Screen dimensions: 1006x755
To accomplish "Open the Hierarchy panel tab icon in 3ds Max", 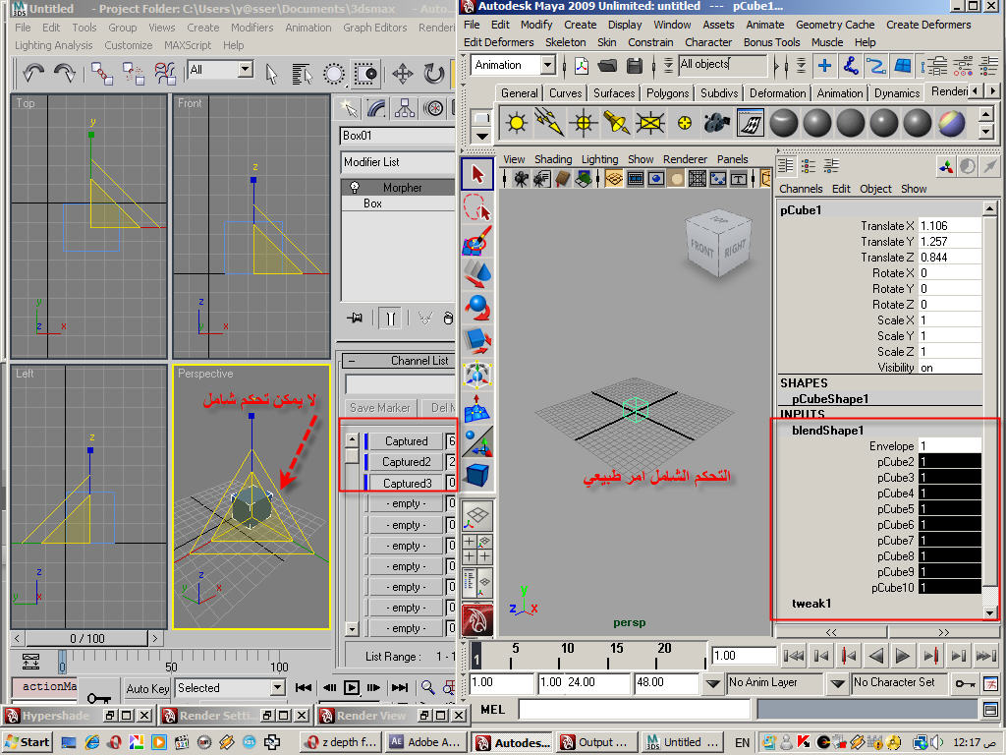I will 405,108.
